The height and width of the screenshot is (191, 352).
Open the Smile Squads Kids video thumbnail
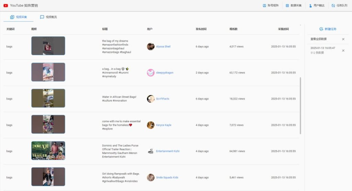point(48,177)
